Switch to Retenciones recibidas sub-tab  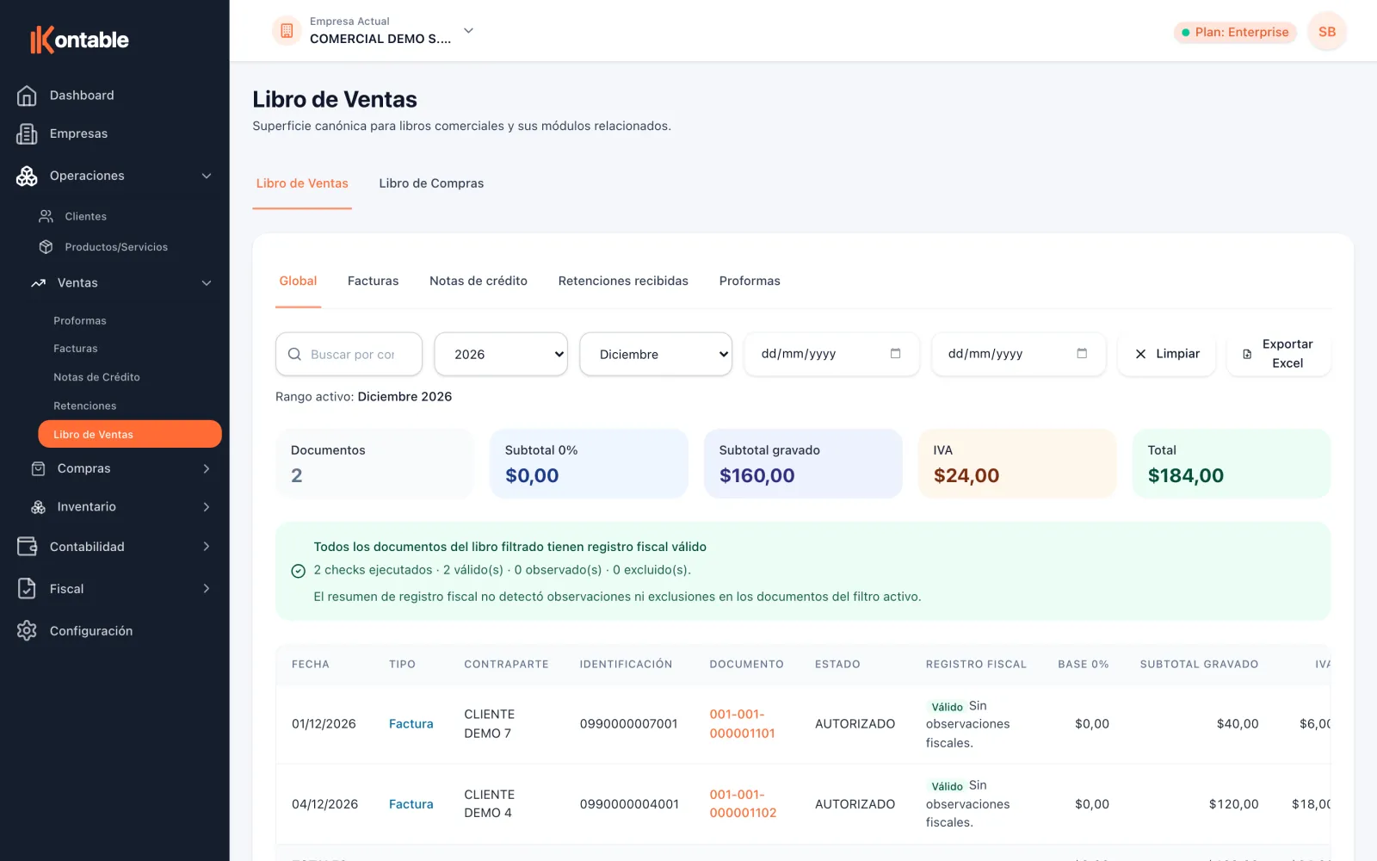[623, 281]
